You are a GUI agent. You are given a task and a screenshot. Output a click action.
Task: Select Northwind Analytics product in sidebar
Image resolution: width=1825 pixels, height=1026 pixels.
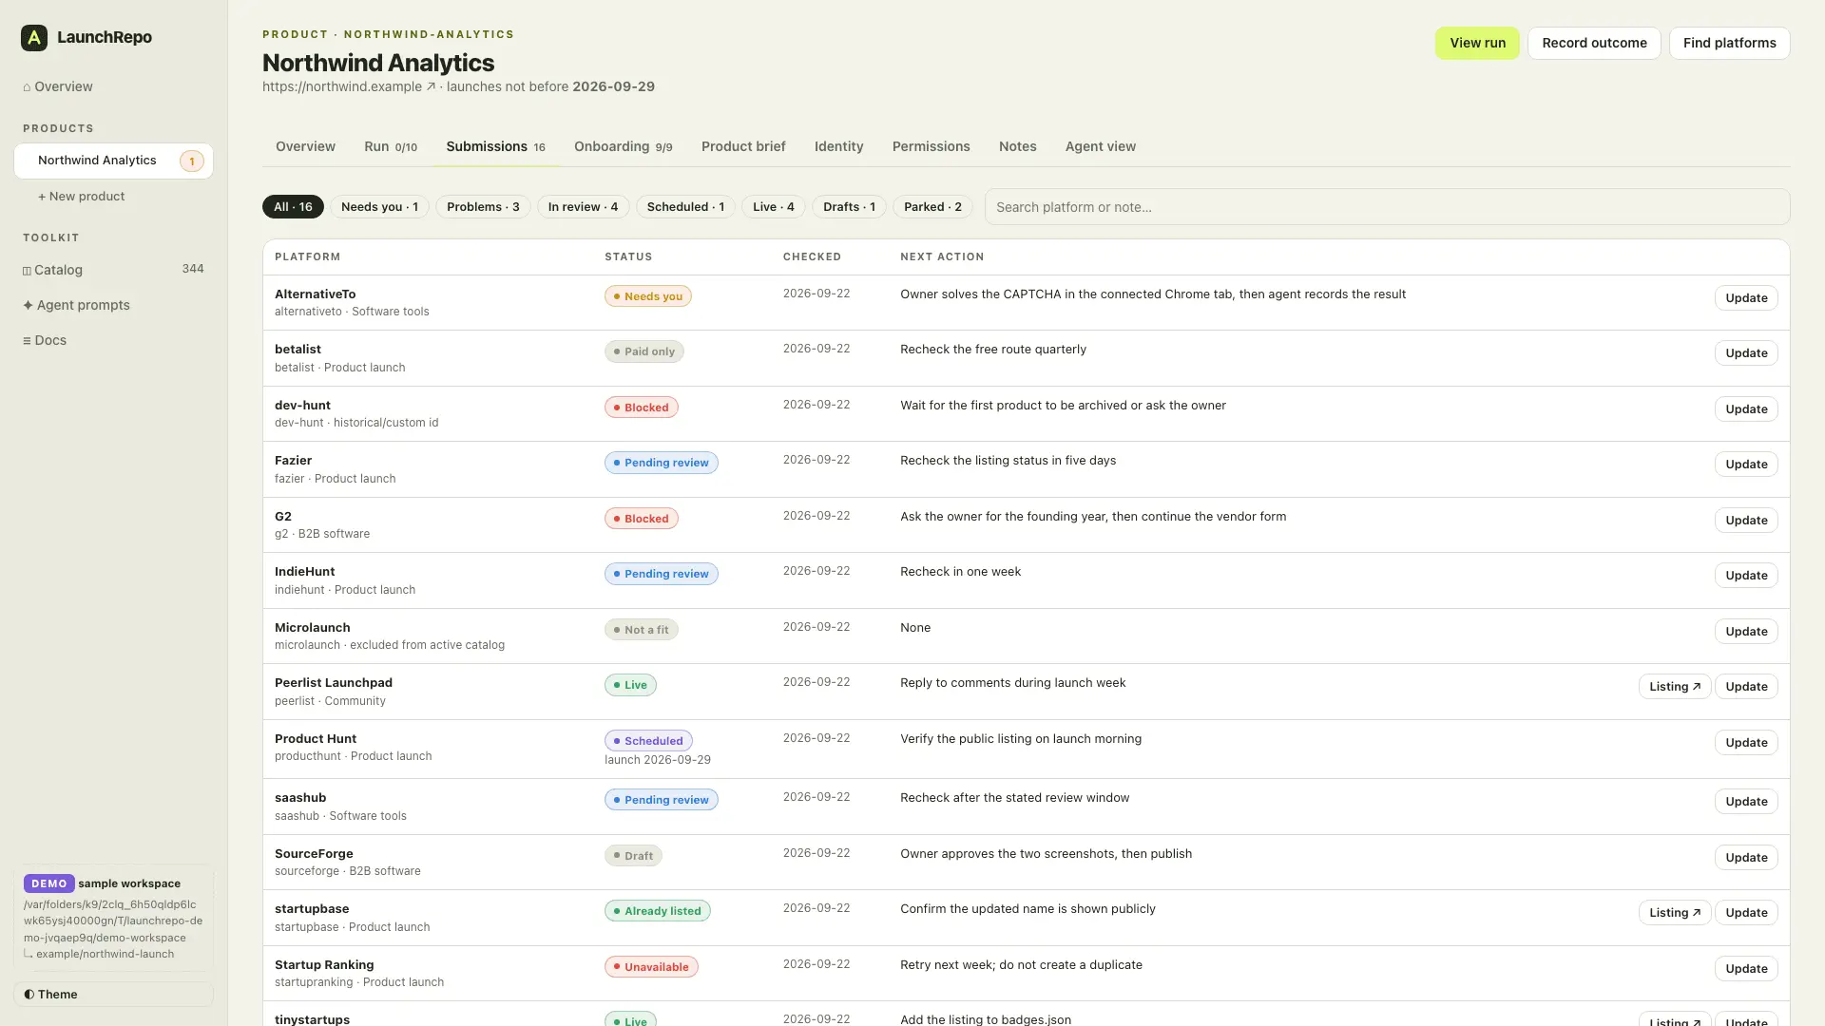(x=113, y=161)
